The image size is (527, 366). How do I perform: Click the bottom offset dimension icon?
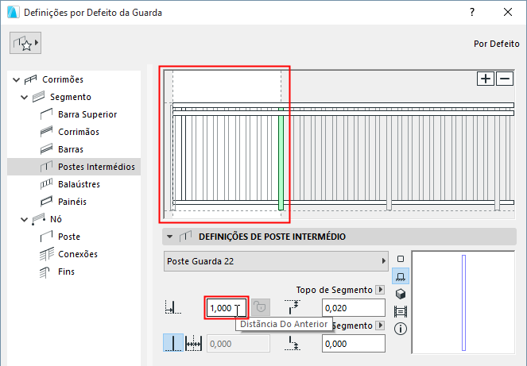(x=292, y=343)
